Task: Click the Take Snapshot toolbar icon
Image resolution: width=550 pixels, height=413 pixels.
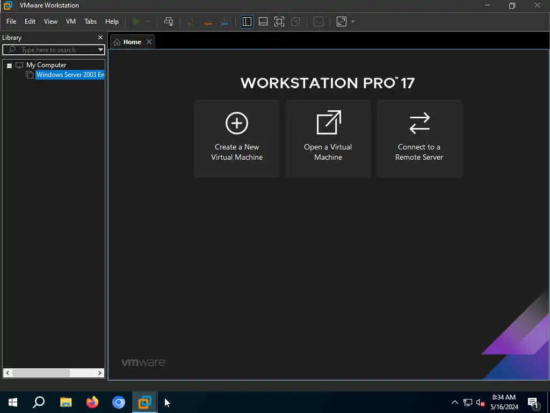Action: pos(191,22)
